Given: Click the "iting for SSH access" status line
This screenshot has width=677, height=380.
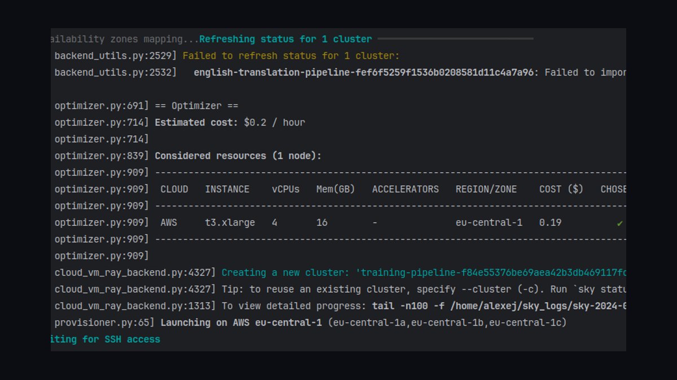Looking at the screenshot, I should [x=105, y=339].
